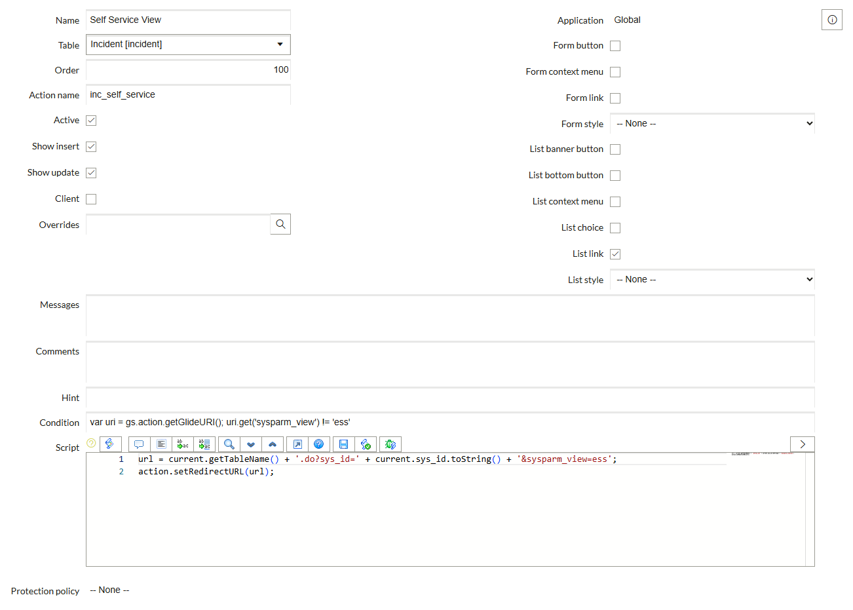Toggle the syntax editor script icon
This screenshot has height=610, width=853.
tap(110, 444)
